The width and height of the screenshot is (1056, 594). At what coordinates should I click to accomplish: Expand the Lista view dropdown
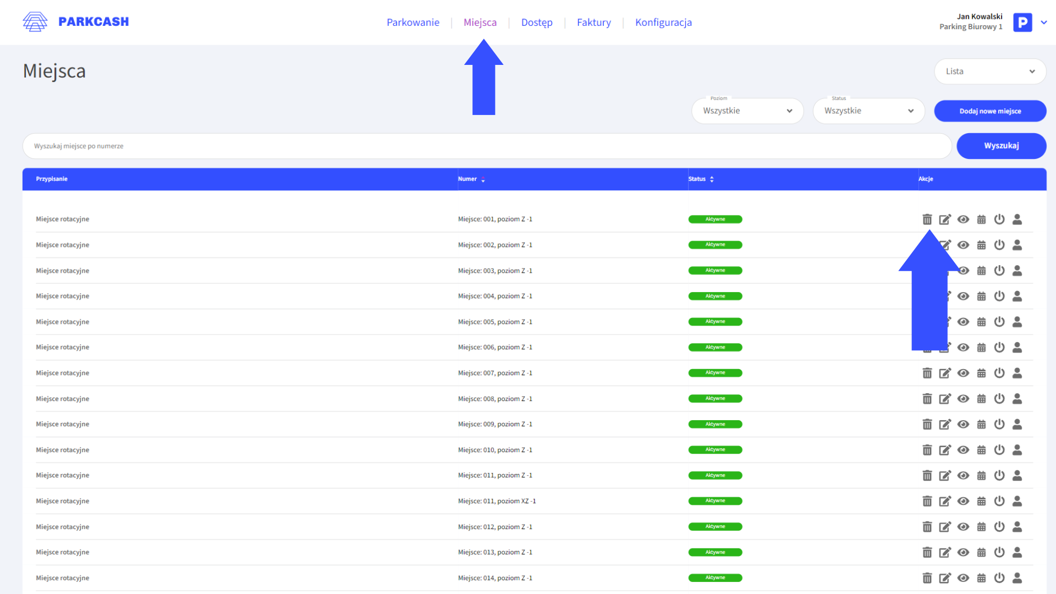[x=989, y=71]
